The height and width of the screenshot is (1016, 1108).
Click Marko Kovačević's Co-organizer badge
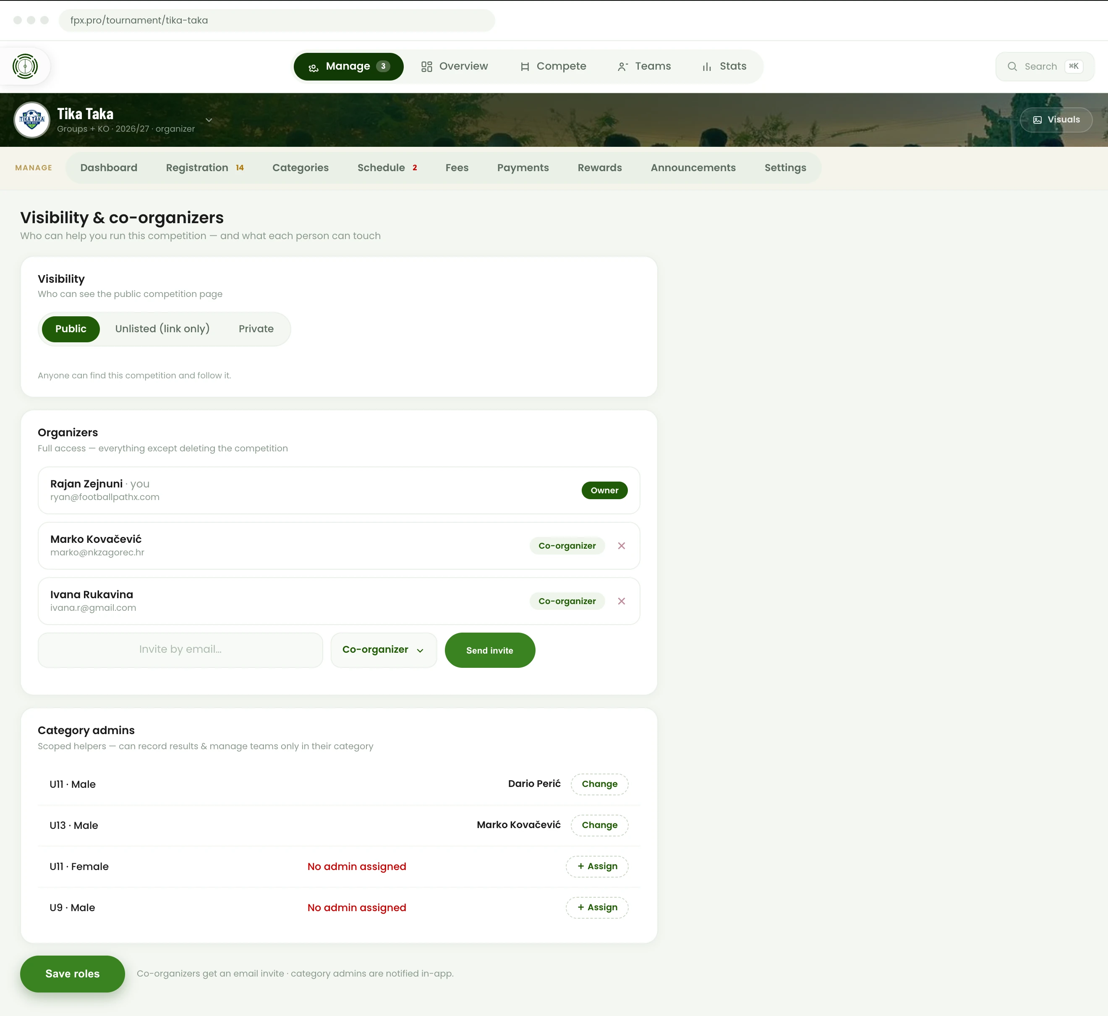pos(567,546)
